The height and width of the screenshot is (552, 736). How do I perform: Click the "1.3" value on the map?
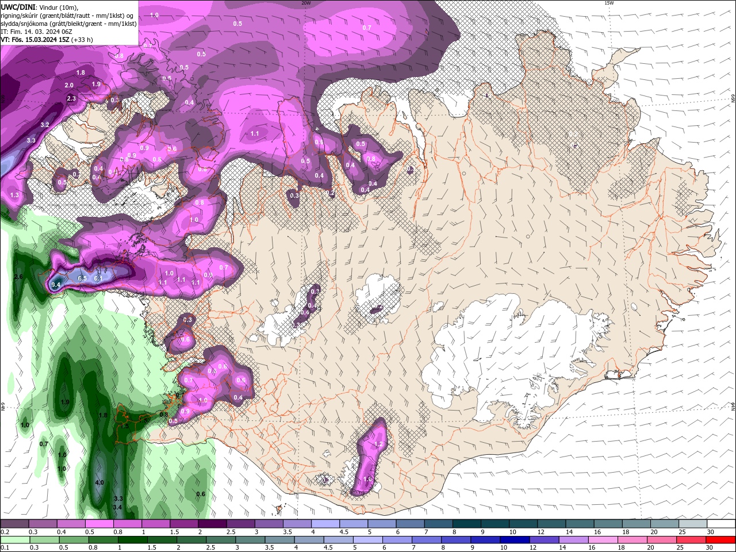click(x=15, y=195)
